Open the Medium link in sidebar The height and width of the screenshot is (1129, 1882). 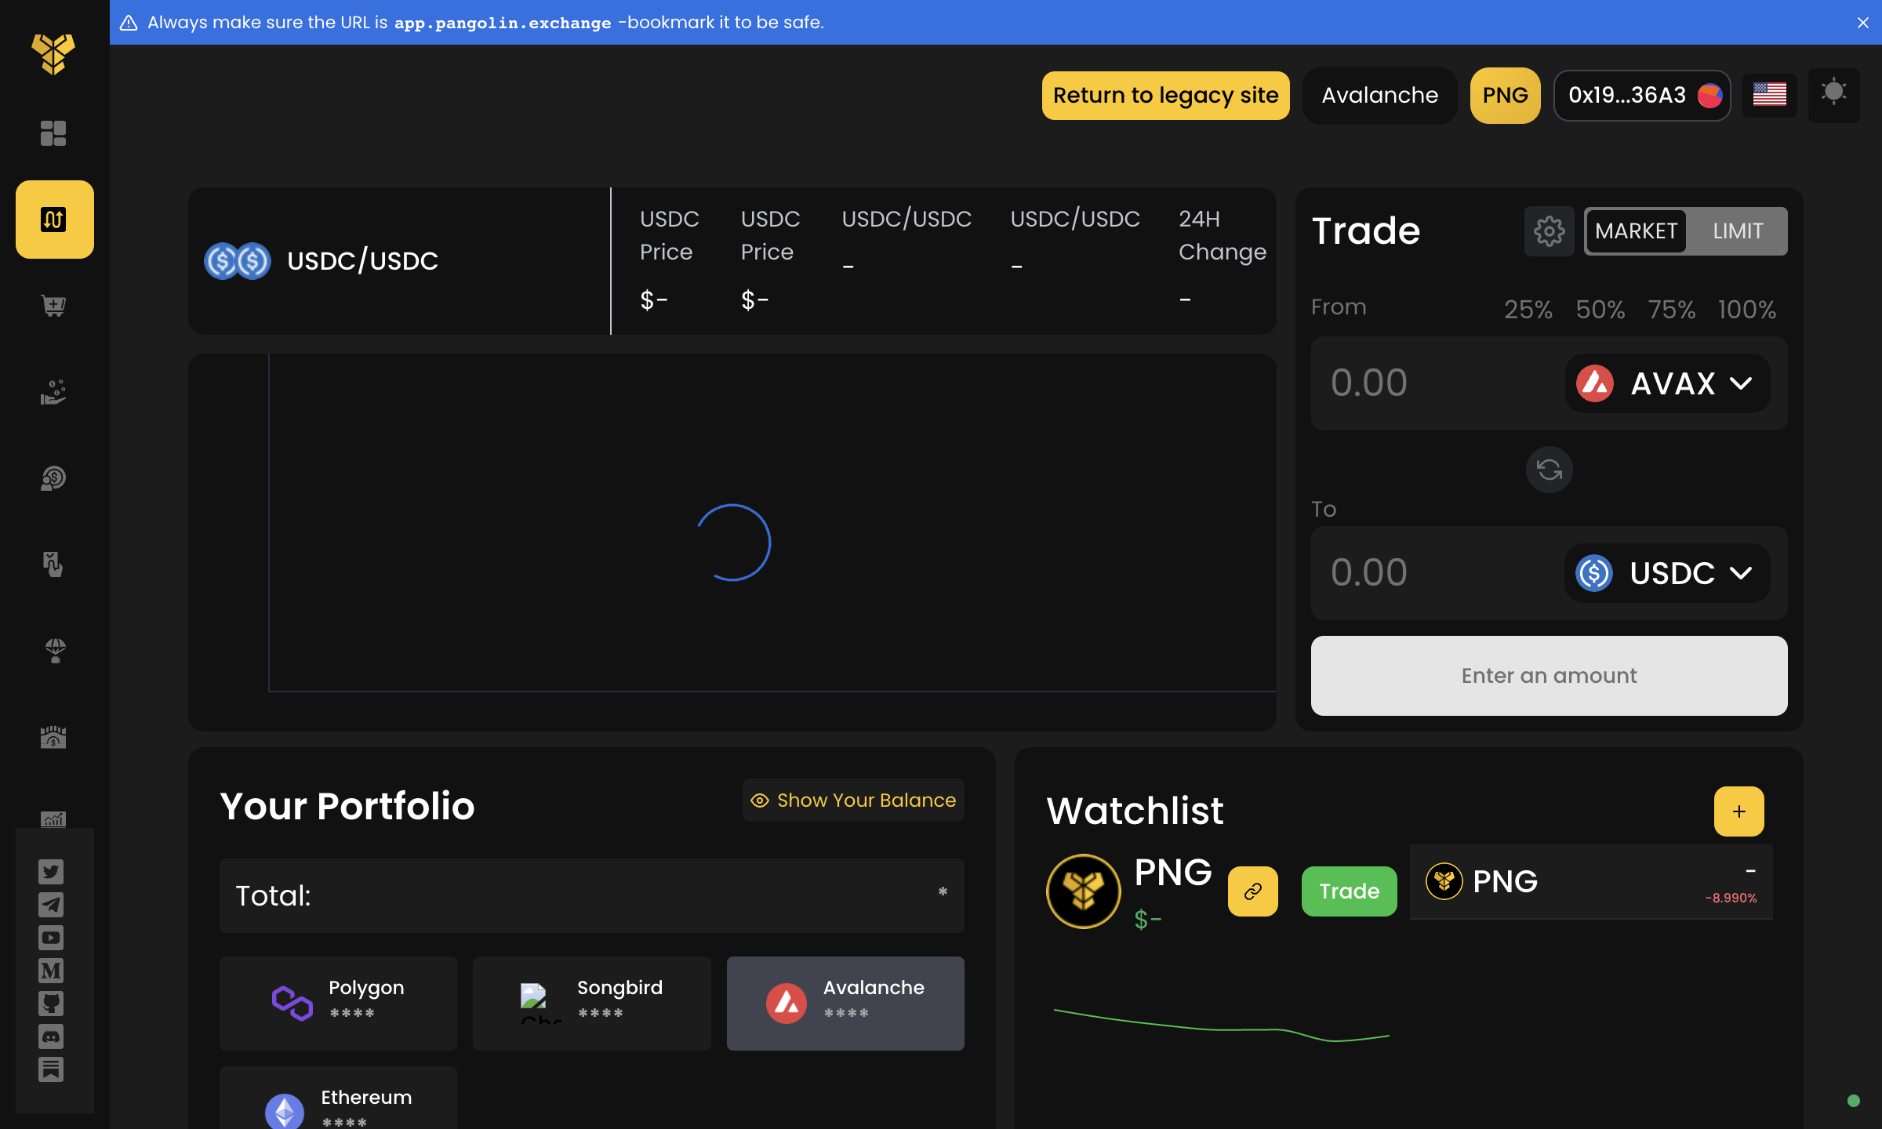click(51, 971)
